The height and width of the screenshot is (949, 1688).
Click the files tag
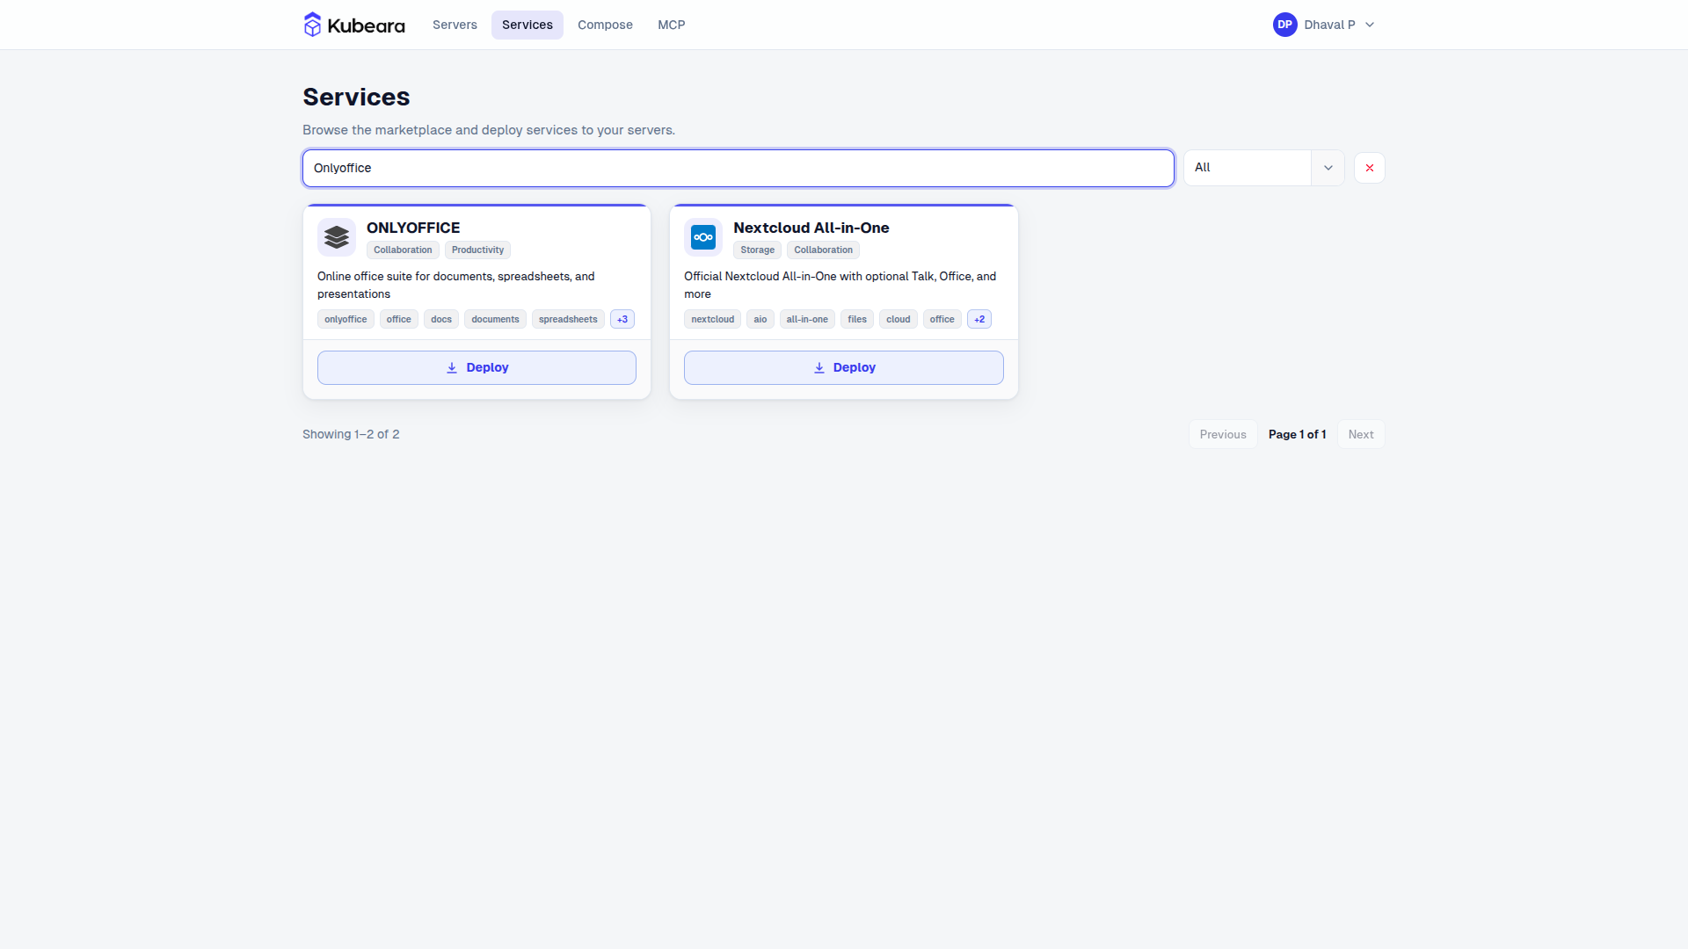pos(857,319)
